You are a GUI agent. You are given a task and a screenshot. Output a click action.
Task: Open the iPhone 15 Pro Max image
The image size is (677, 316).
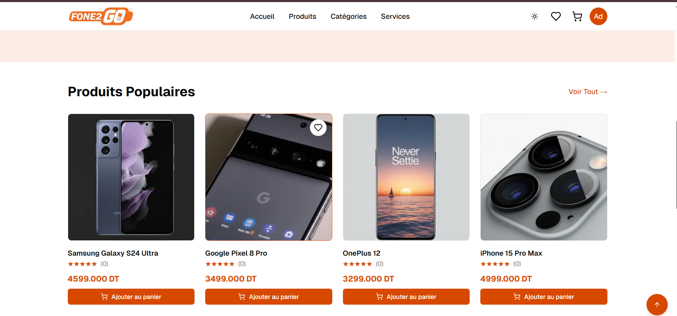tap(544, 177)
